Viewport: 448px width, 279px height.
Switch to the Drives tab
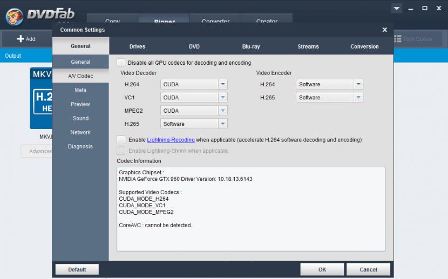(x=137, y=46)
